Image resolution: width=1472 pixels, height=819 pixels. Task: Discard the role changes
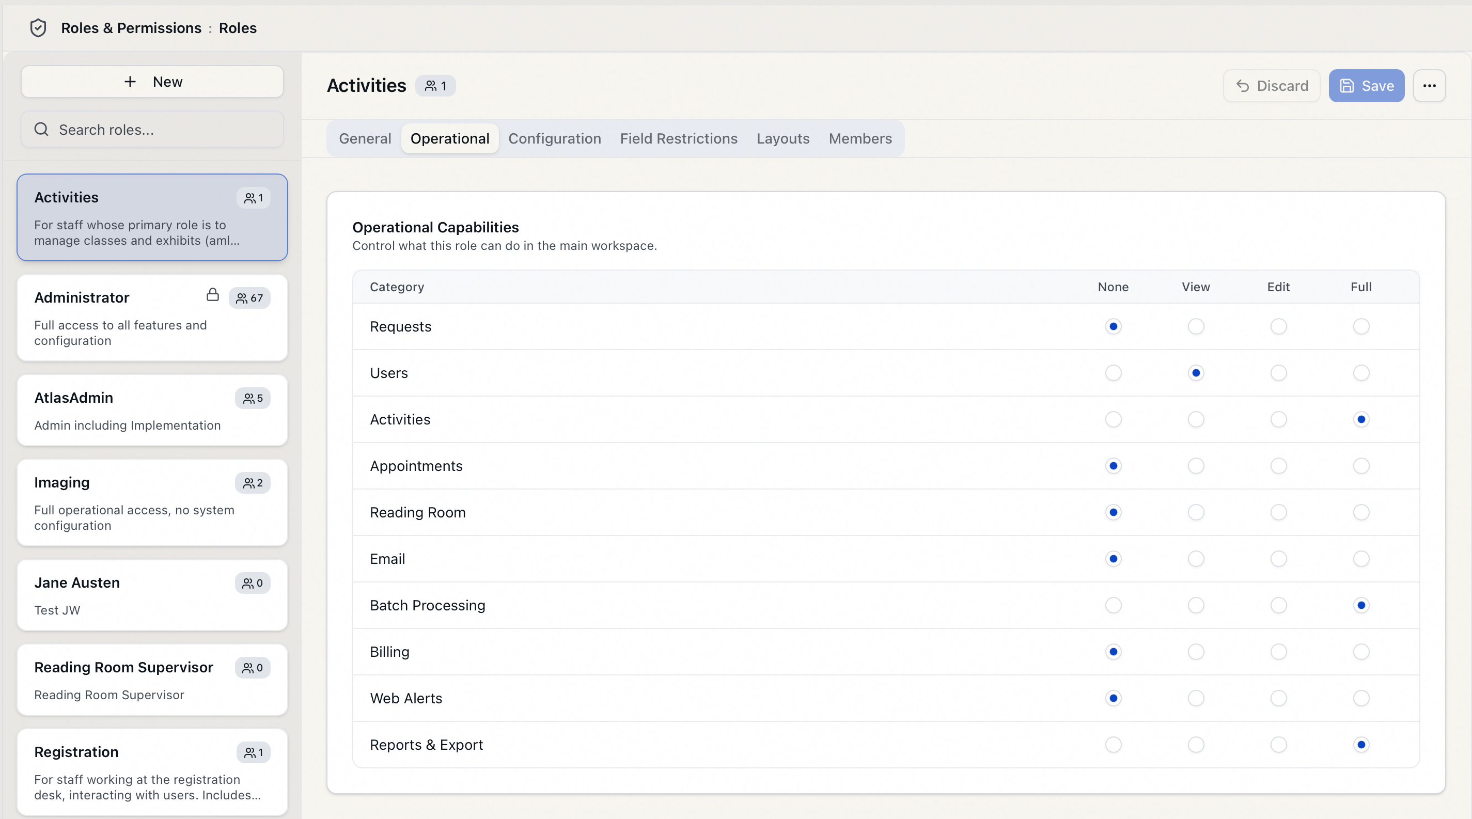[x=1272, y=86]
